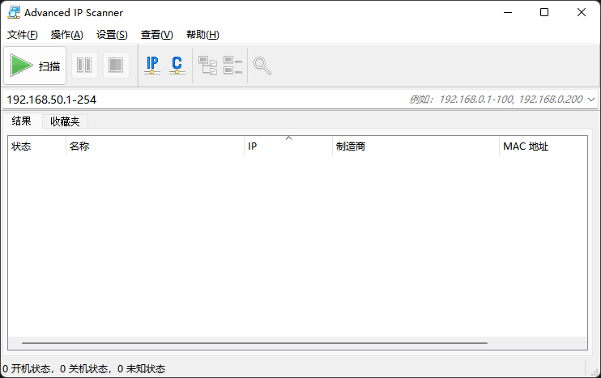Sort by the 制造商 column header
Screen dimensions: 601x378
[x=416, y=147]
